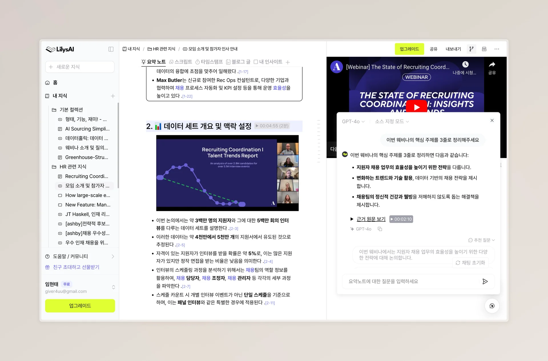
Task: Open the knowledge tree version icon in top toolbar
Action: coord(472,49)
